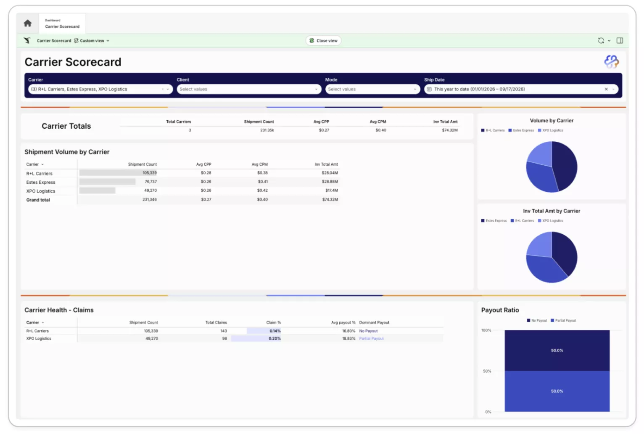
Task: Click the Dominant Payout column header
Action: [374, 323]
